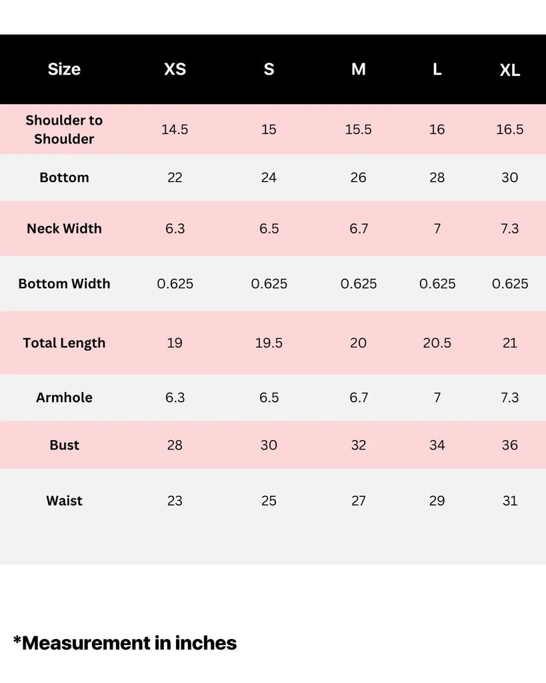Select Bottom Width 0.625 under XS

click(x=175, y=283)
